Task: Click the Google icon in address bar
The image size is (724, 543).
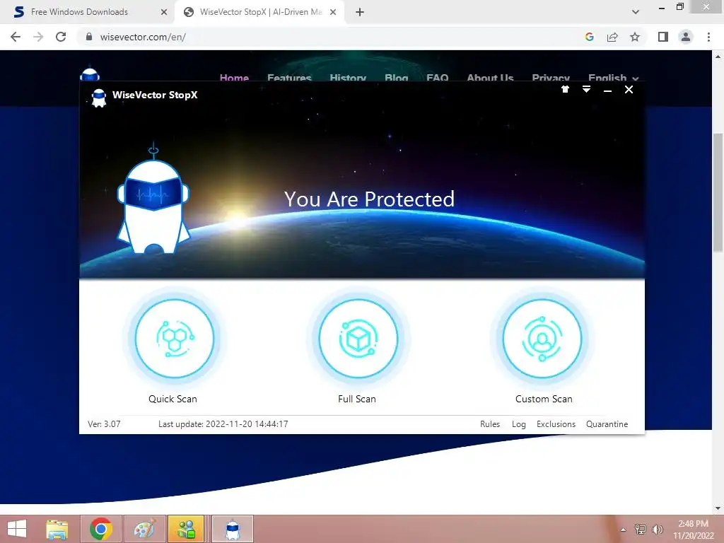Action: click(x=589, y=37)
